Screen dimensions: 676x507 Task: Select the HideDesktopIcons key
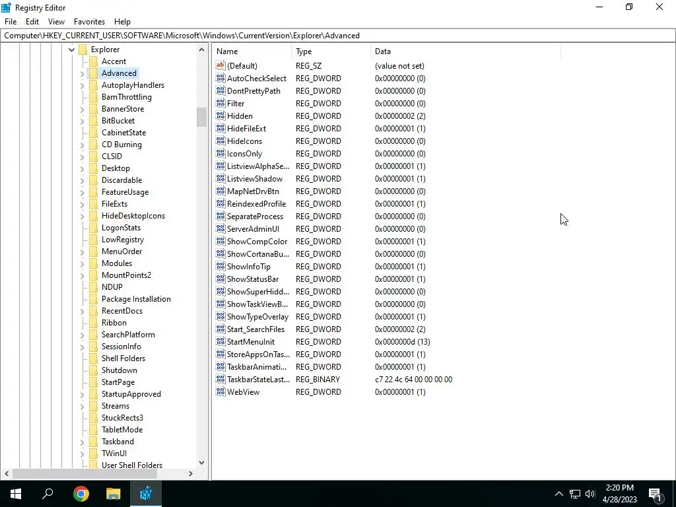point(133,216)
